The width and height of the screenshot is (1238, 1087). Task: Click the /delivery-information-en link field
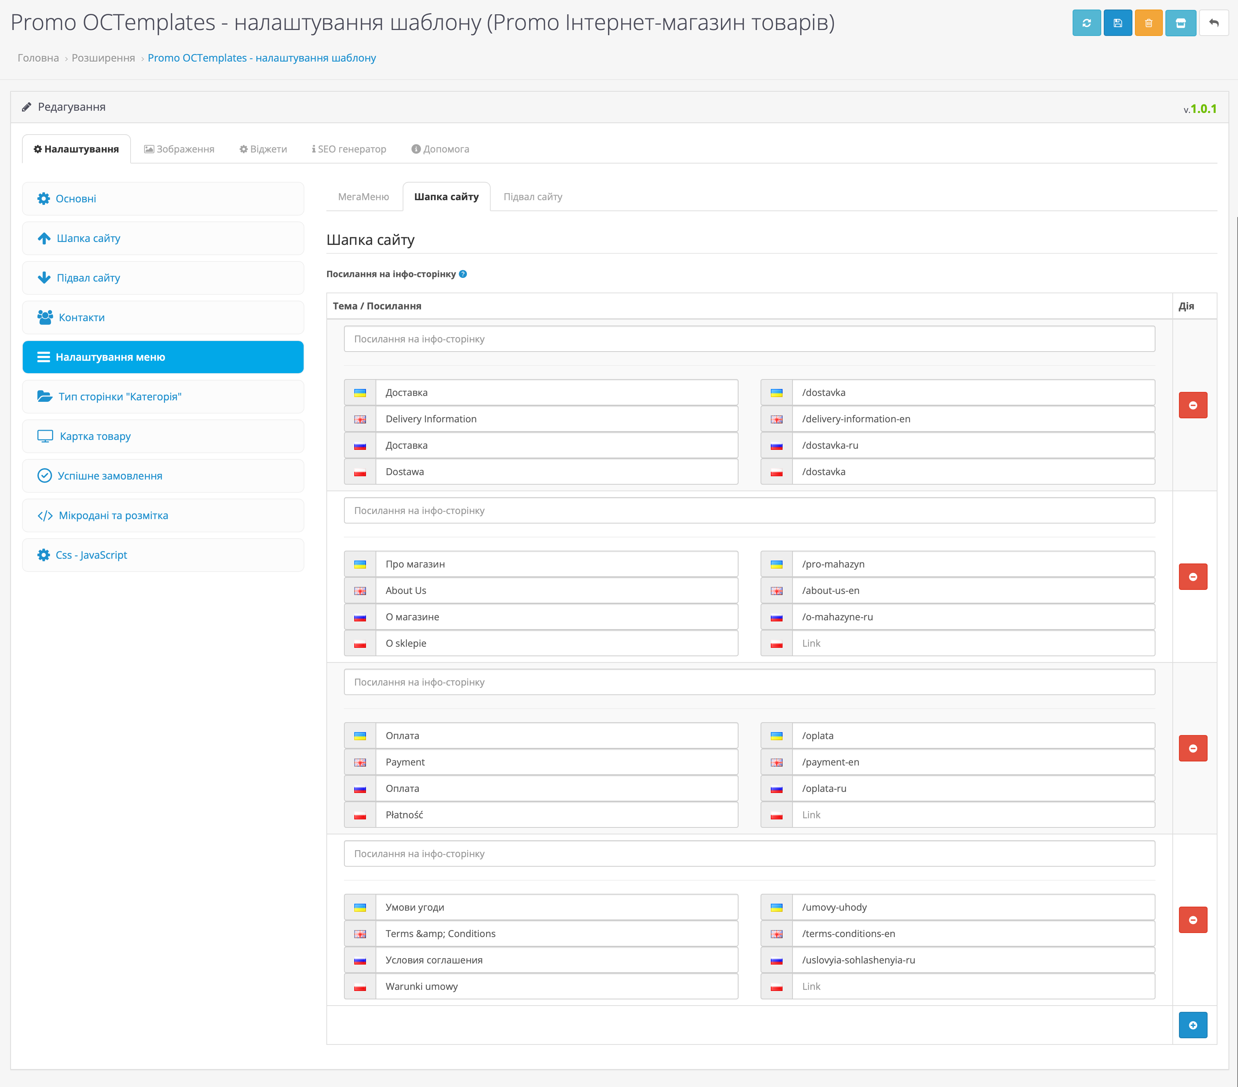coord(972,419)
